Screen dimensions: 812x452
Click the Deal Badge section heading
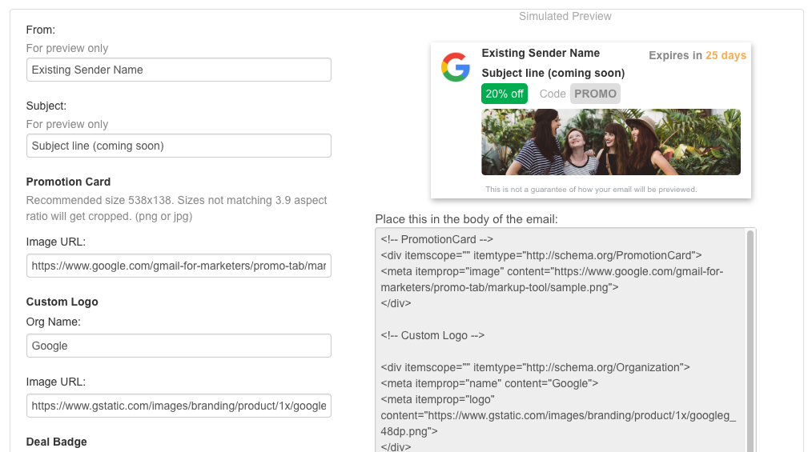click(x=56, y=442)
